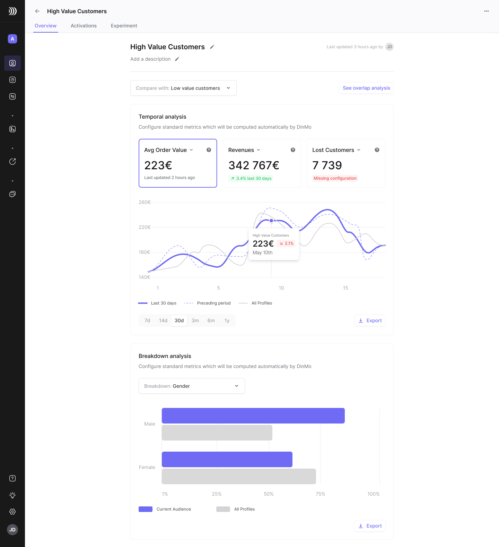
Task: Show the info tooltip on the Revenues card
Action: (x=293, y=150)
